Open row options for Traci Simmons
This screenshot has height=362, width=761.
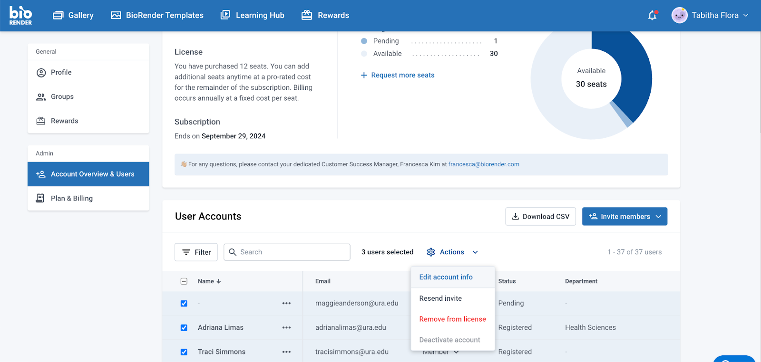pos(286,352)
